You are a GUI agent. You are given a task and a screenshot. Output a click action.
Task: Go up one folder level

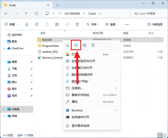tap(26, 13)
